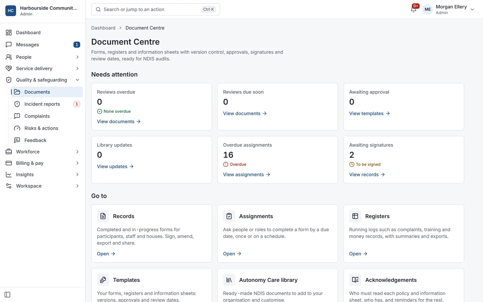The height and width of the screenshot is (302, 483).
Task: Click View updates under Library updates
Action: (x=115, y=166)
